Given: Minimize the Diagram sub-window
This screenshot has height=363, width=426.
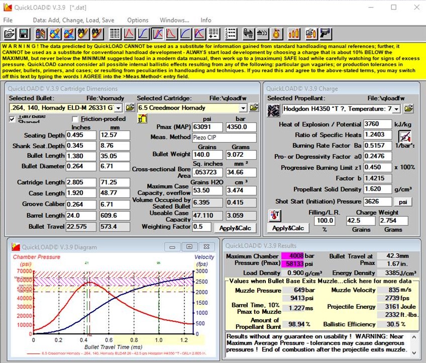Looking at the screenshot, I should [x=172, y=247].
